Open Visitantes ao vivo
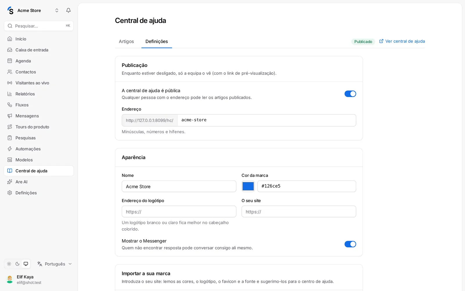Viewport: 465px width, 291px height. [x=39, y=83]
